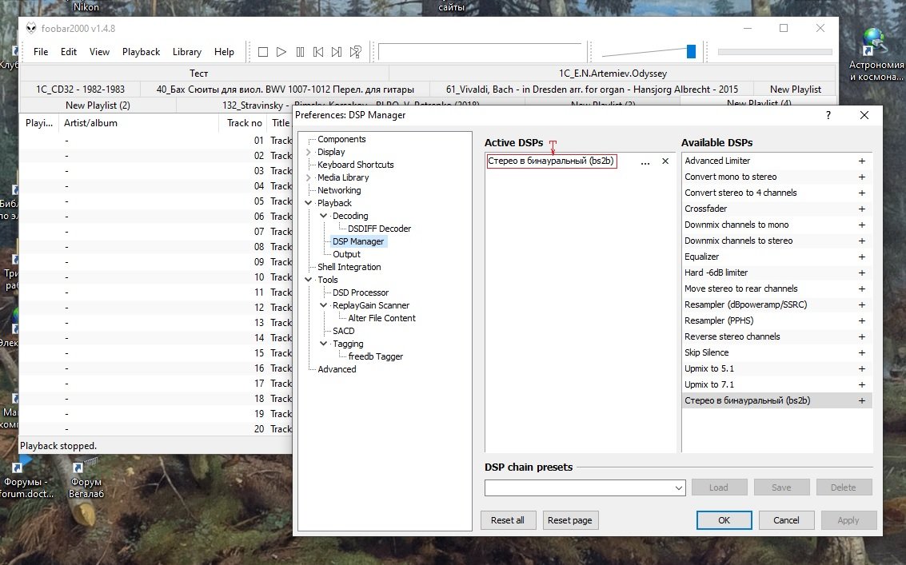906x565 pixels.
Task: Open the File menu
Action: (x=41, y=52)
